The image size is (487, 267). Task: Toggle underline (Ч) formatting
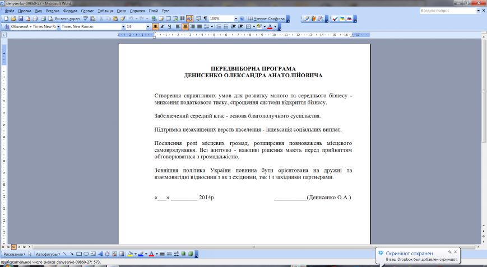[x=169, y=27]
